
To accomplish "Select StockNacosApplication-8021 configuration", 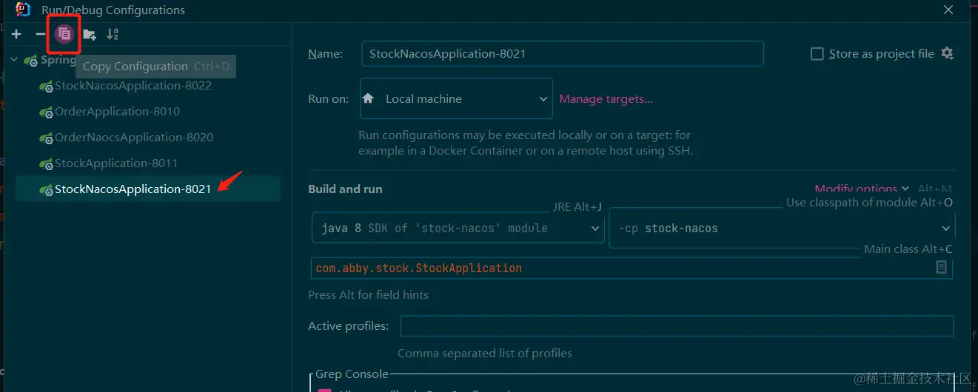I will pyautogui.click(x=148, y=189).
